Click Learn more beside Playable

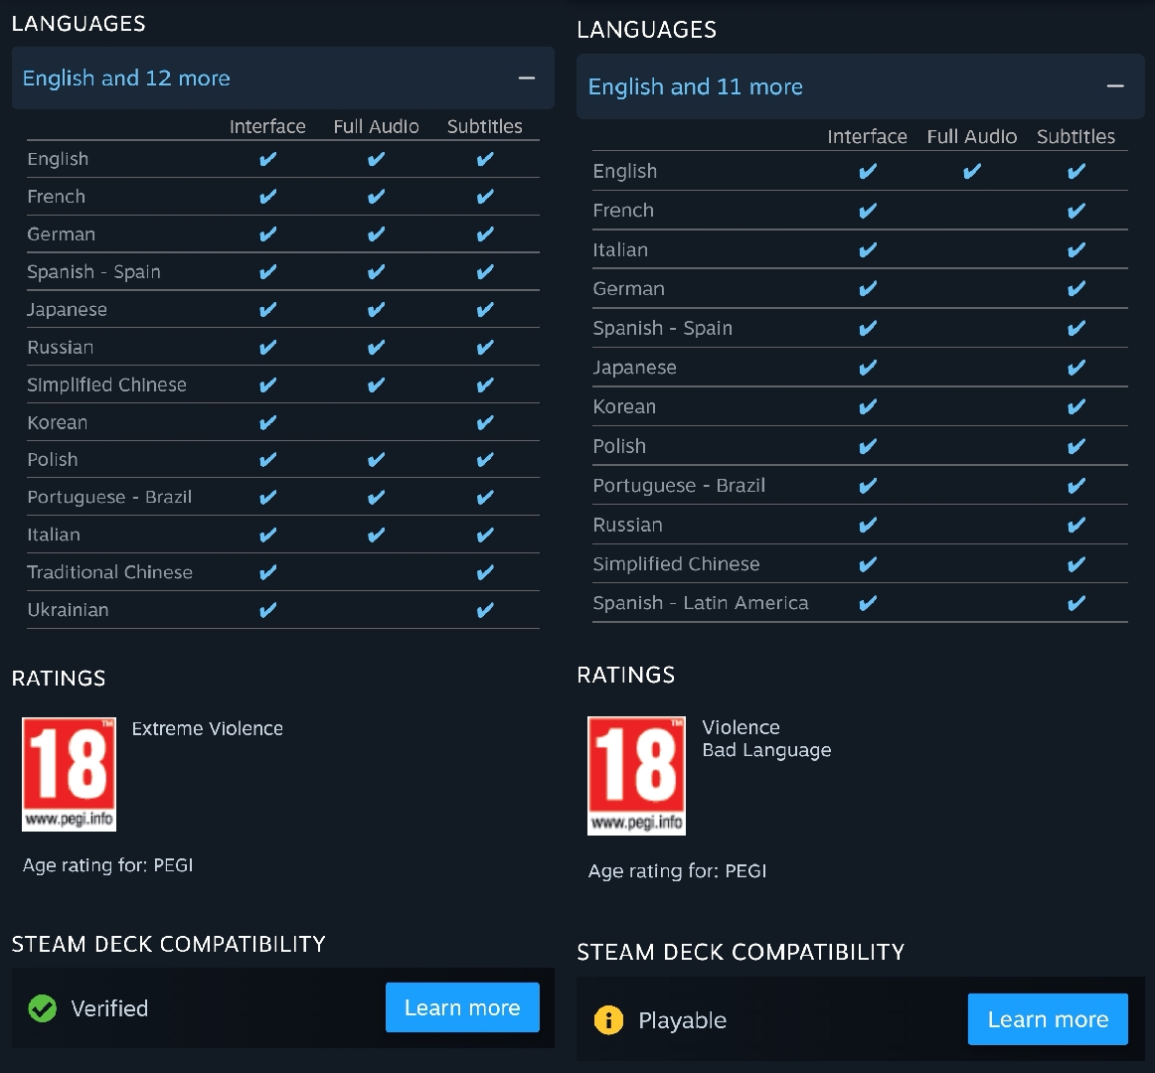pyautogui.click(x=1048, y=1019)
